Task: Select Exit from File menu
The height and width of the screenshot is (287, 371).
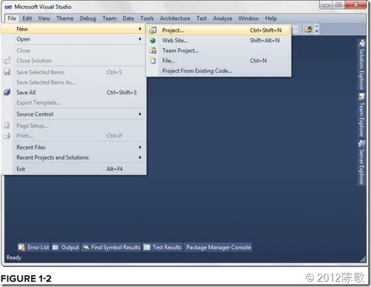Action: coord(74,169)
